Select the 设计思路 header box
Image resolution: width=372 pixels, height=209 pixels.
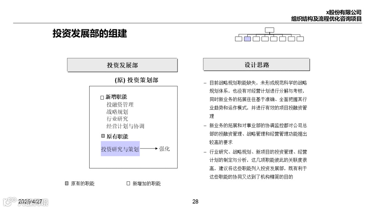click(x=257, y=65)
